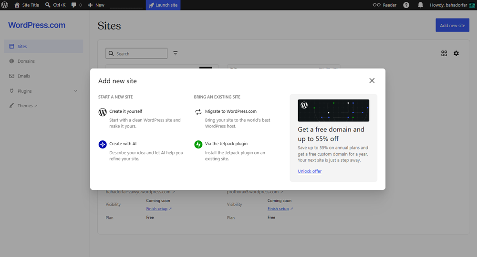Viewport: 477px width, 257px height.
Task: Click the Plugins plug icon
Action: [11, 91]
